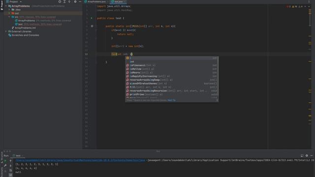Choose 'int' keyword completion suggestion
The width and height of the screenshot is (315, 177).
[x=172, y=61]
